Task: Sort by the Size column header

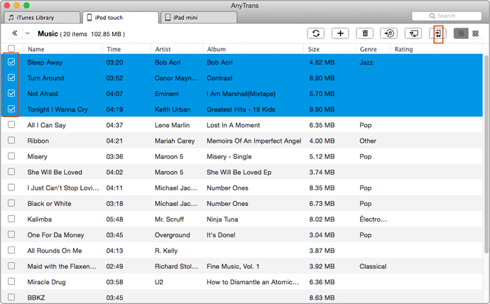Action: (314, 49)
